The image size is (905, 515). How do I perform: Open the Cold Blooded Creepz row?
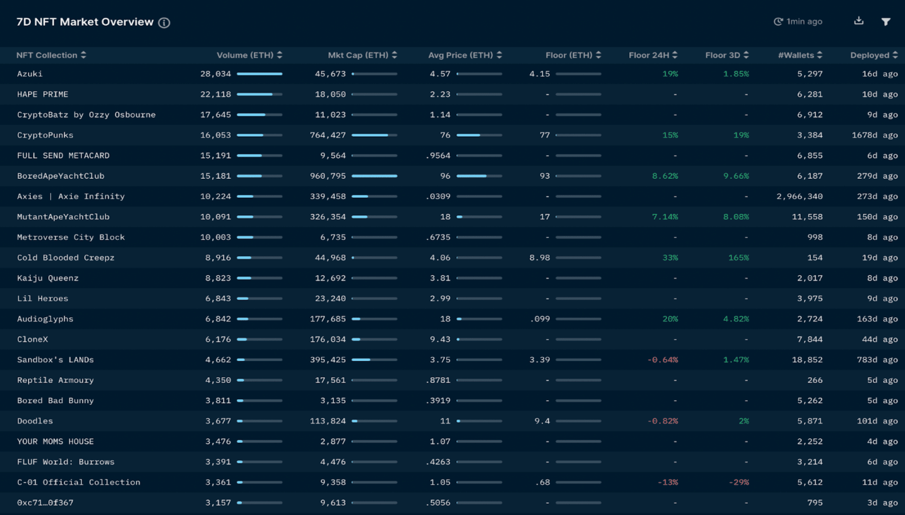tap(66, 257)
